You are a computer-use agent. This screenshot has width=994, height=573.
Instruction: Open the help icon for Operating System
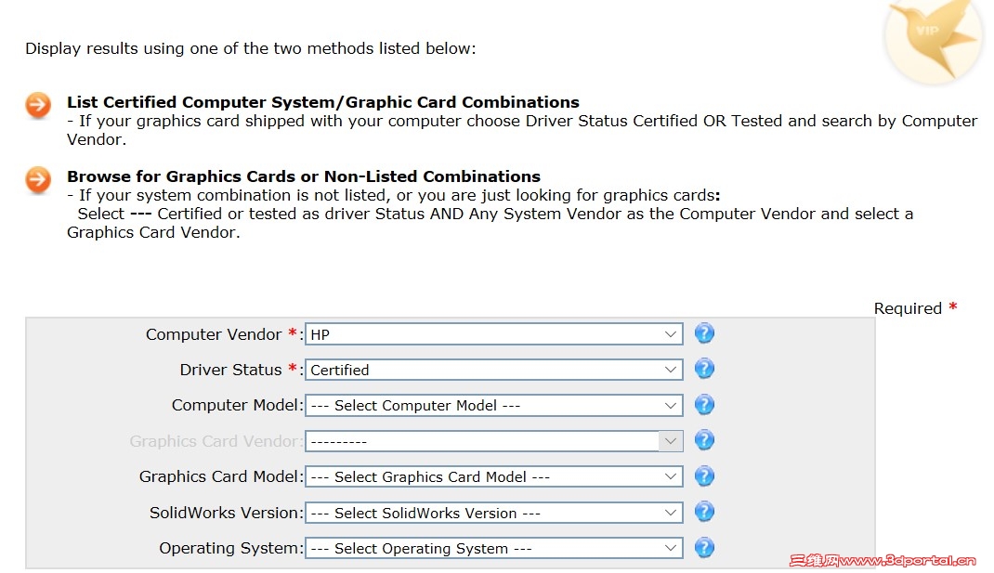pyautogui.click(x=704, y=548)
